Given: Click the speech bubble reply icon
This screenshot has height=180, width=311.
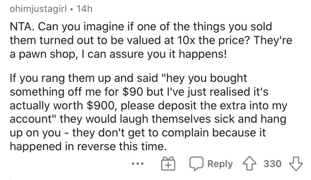Looking at the screenshot, I should pos(196,164).
